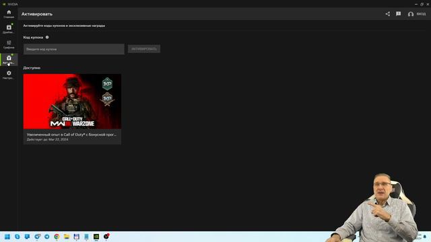Click the ВХОД login link
Image resolution: width=431 pixels, height=242 pixels.
pos(421,14)
